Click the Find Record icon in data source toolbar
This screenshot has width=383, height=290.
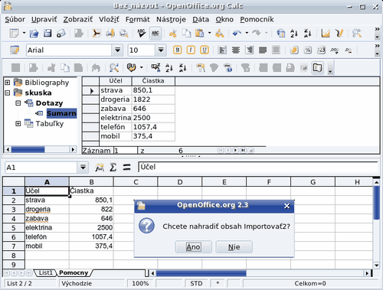[x=114, y=68]
